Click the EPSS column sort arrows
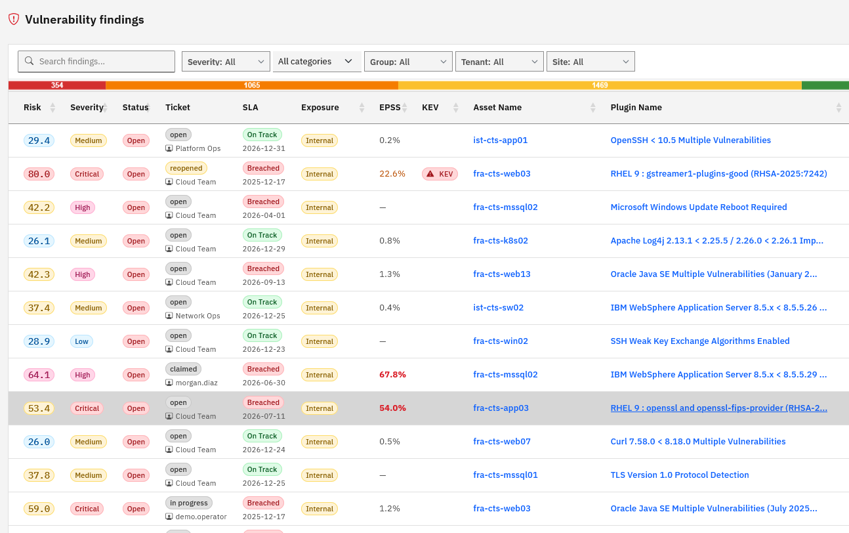 pos(405,108)
